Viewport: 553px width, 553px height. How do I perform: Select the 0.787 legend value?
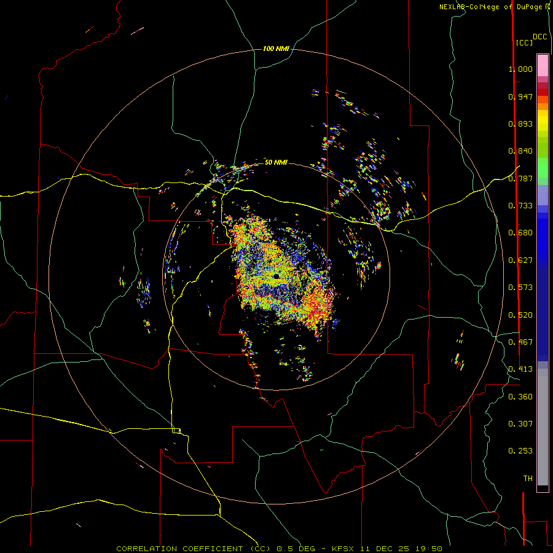520,178
